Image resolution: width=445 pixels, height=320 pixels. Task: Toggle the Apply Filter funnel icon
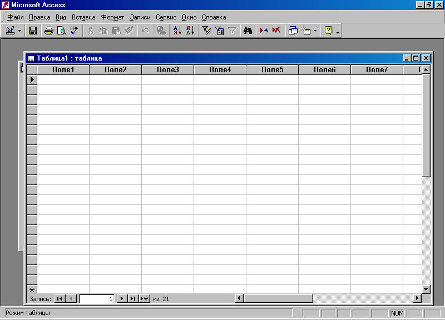pyautogui.click(x=232, y=31)
